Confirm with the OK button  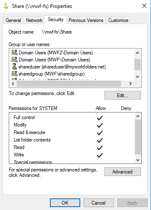coord(65,203)
